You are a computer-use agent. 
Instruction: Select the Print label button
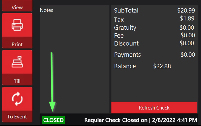point(17,45)
